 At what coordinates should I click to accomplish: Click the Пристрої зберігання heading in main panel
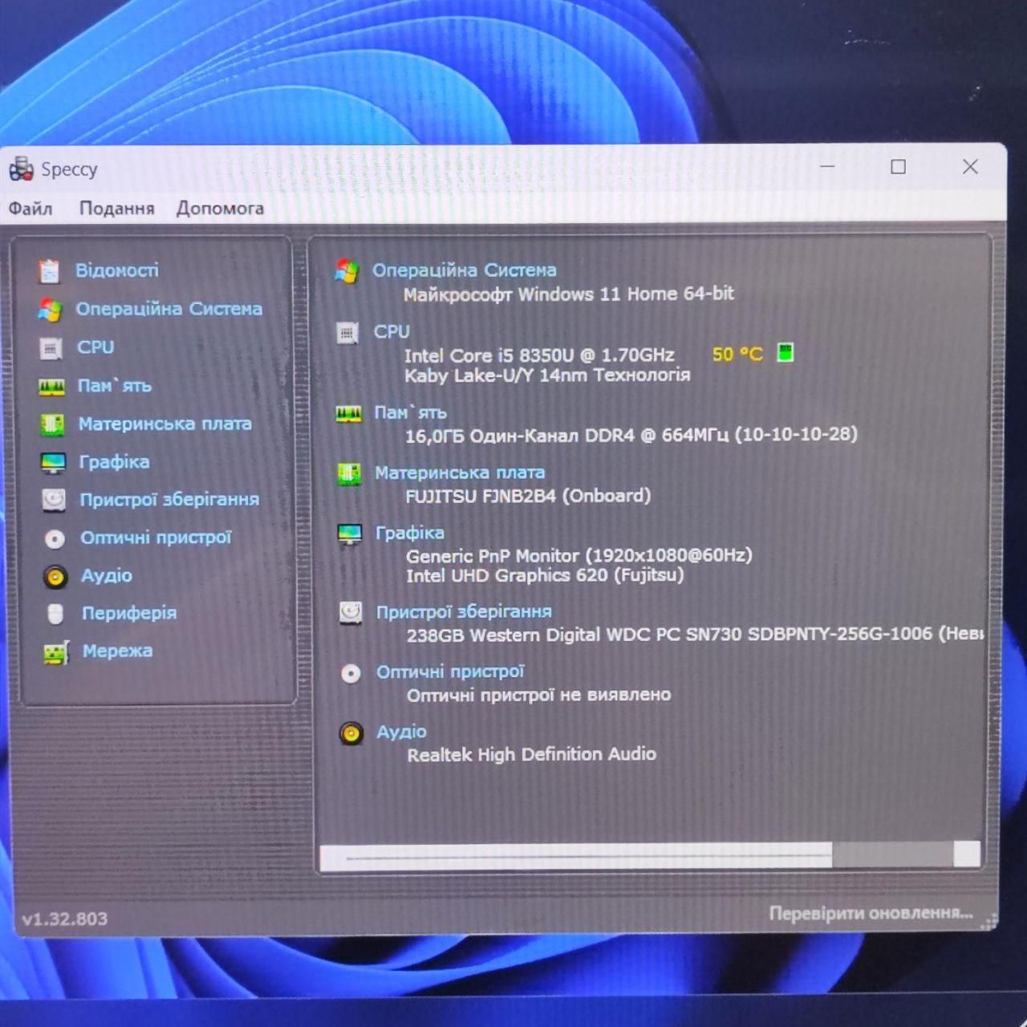[464, 612]
